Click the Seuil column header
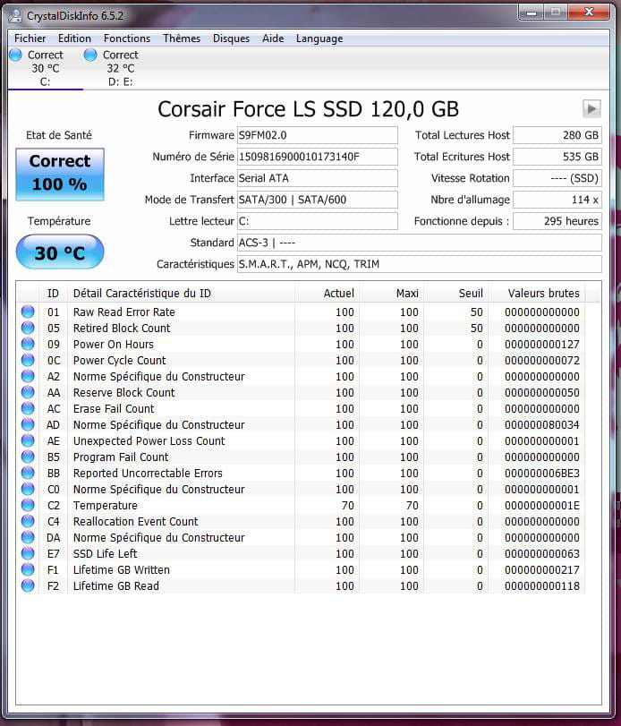The width and height of the screenshot is (621, 726). click(455, 293)
